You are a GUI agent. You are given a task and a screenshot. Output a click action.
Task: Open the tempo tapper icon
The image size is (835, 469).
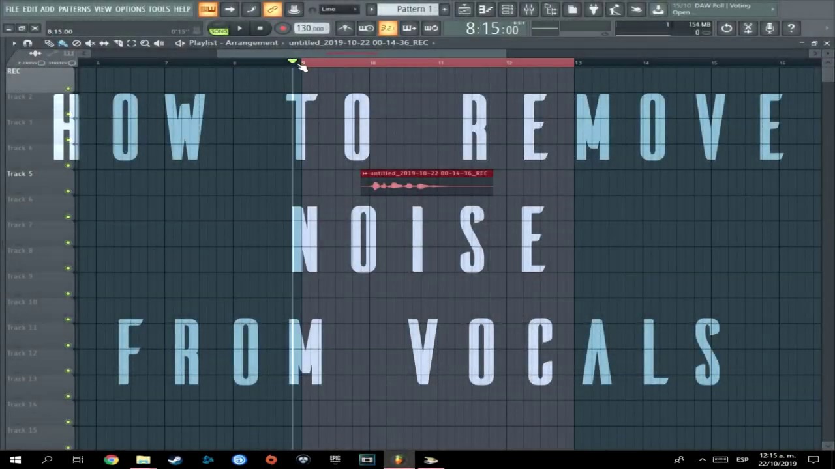(x=615, y=9)
